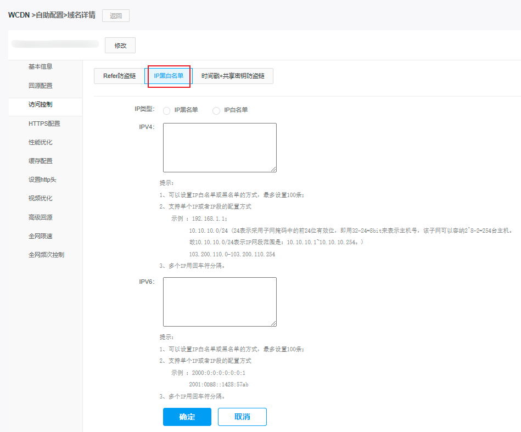Open the IP黑白名单 tab

(x=169, y=76)
